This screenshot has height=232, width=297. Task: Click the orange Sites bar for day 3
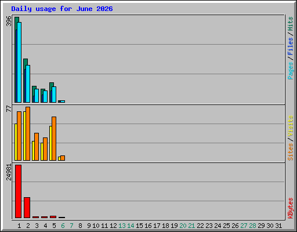[37, 147]
